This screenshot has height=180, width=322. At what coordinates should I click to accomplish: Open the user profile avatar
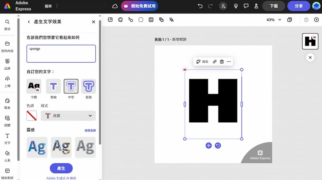(316, 6)
